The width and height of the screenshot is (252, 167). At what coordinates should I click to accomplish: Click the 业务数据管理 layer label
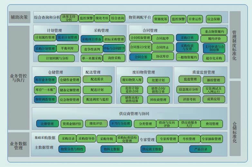point(19,145)
